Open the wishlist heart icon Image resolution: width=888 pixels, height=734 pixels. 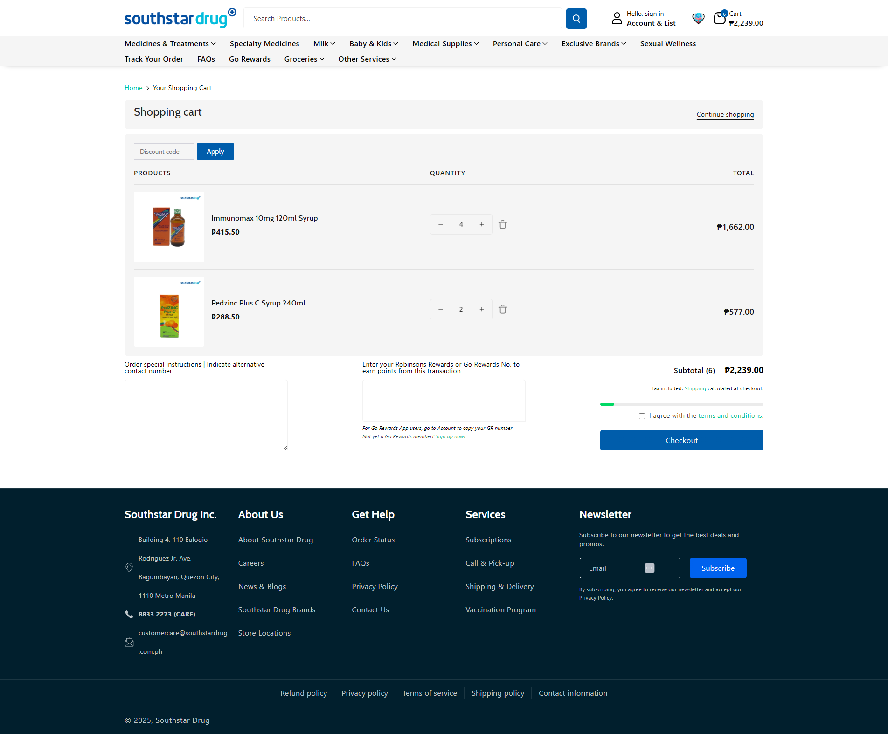click(x=698, y=18)
